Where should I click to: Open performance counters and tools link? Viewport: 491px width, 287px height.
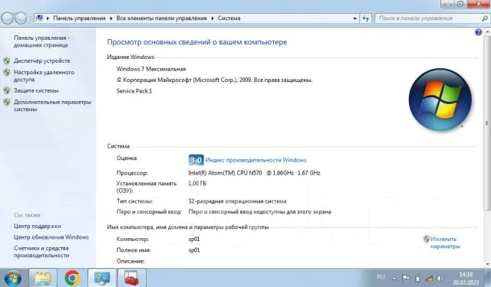click(x=41, y=252)
